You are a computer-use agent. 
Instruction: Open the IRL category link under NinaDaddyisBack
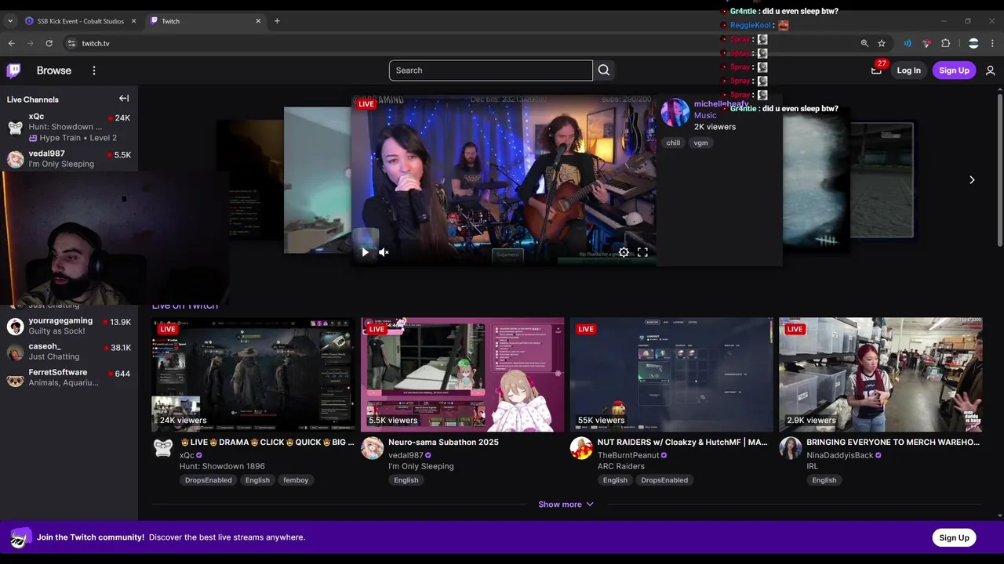812,466
